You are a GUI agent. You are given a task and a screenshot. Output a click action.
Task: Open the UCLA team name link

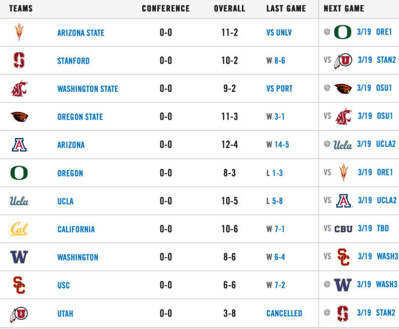[x=65, y=201]
